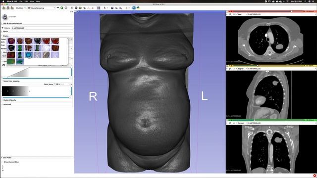Open the Coronal orientation dropdown
Image resolution: width=317 pixels, height=178 pixels.
(242, 123)
